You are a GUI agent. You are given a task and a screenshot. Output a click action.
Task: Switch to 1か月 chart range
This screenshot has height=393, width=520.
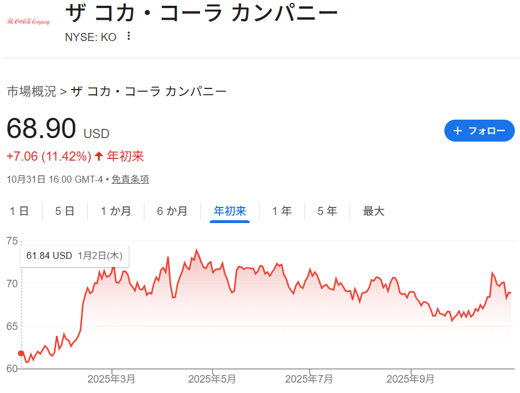[x=116, y=212]
